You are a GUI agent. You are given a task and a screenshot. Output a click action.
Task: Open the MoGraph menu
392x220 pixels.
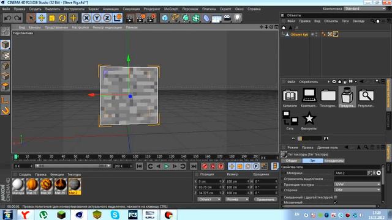coord(171,9)
